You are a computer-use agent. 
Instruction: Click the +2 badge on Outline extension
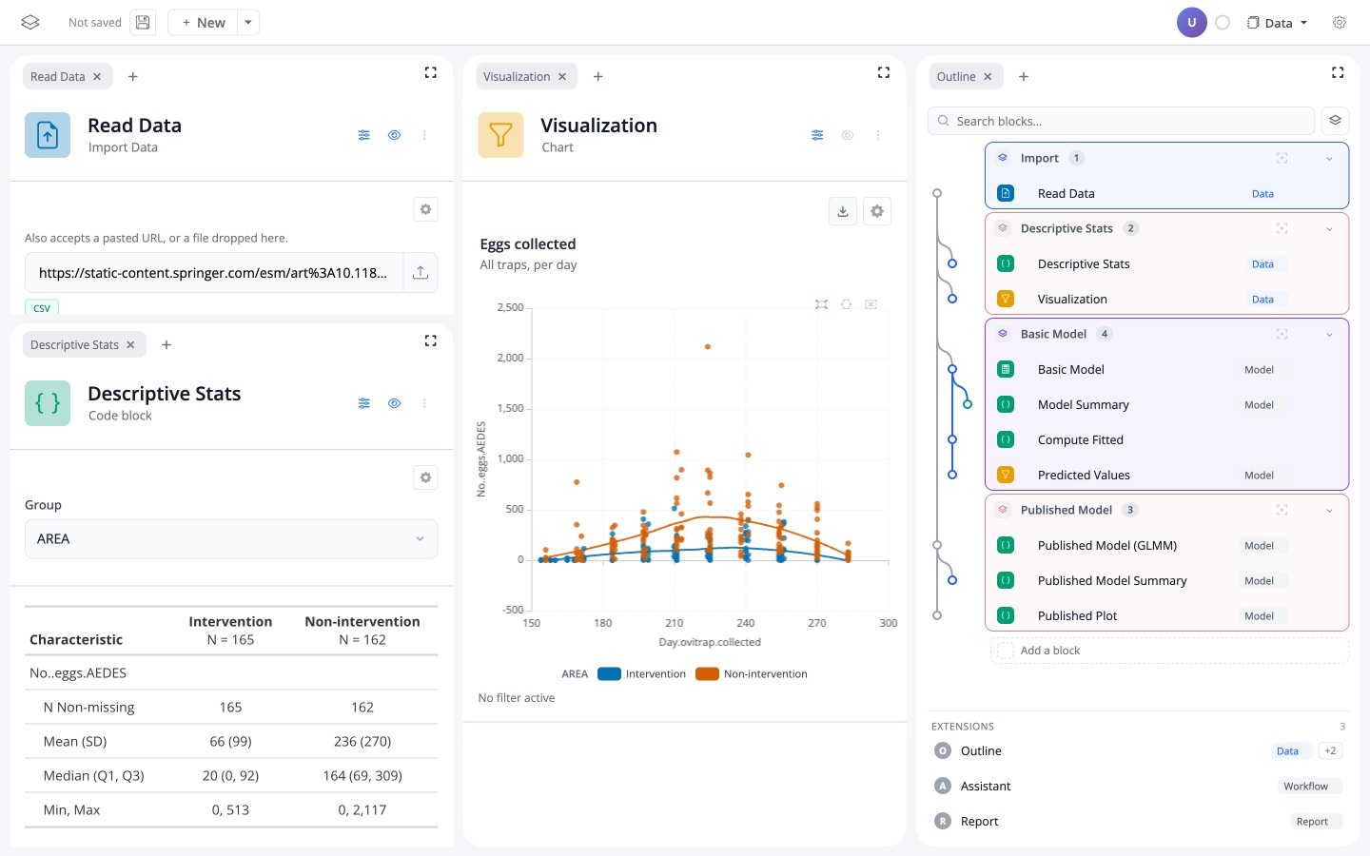(1330, 750)
